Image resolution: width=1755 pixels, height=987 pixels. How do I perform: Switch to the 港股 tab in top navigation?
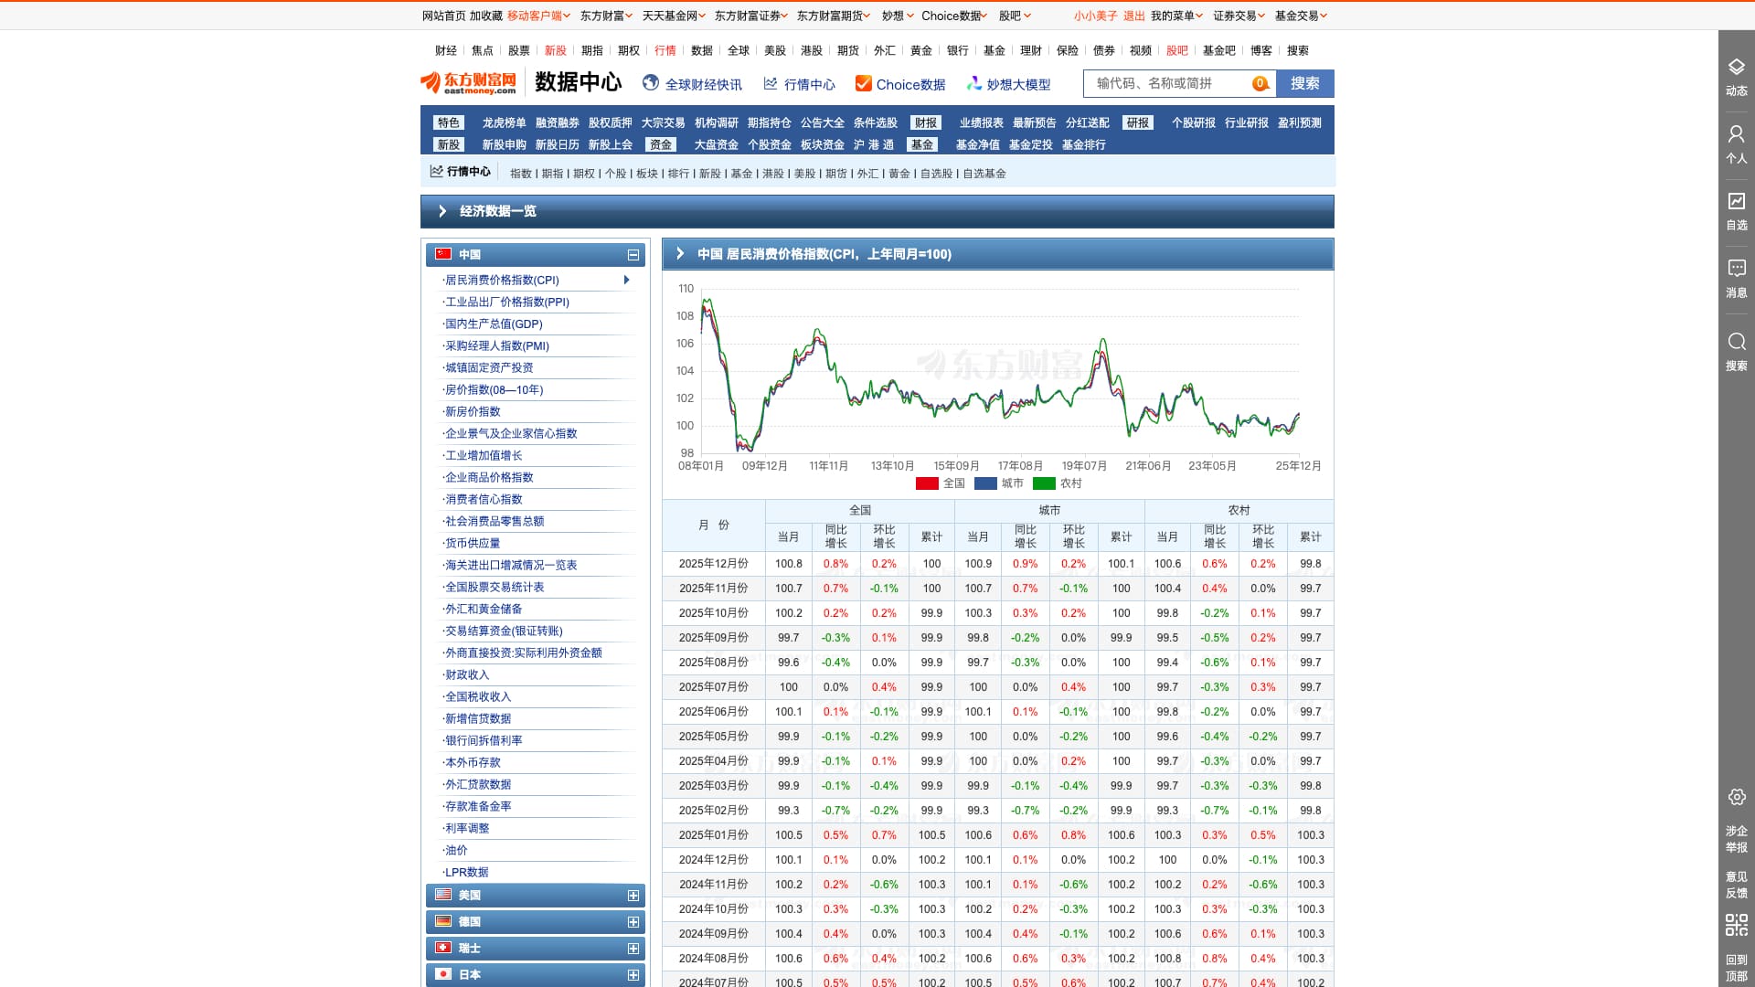click(811, 51)
